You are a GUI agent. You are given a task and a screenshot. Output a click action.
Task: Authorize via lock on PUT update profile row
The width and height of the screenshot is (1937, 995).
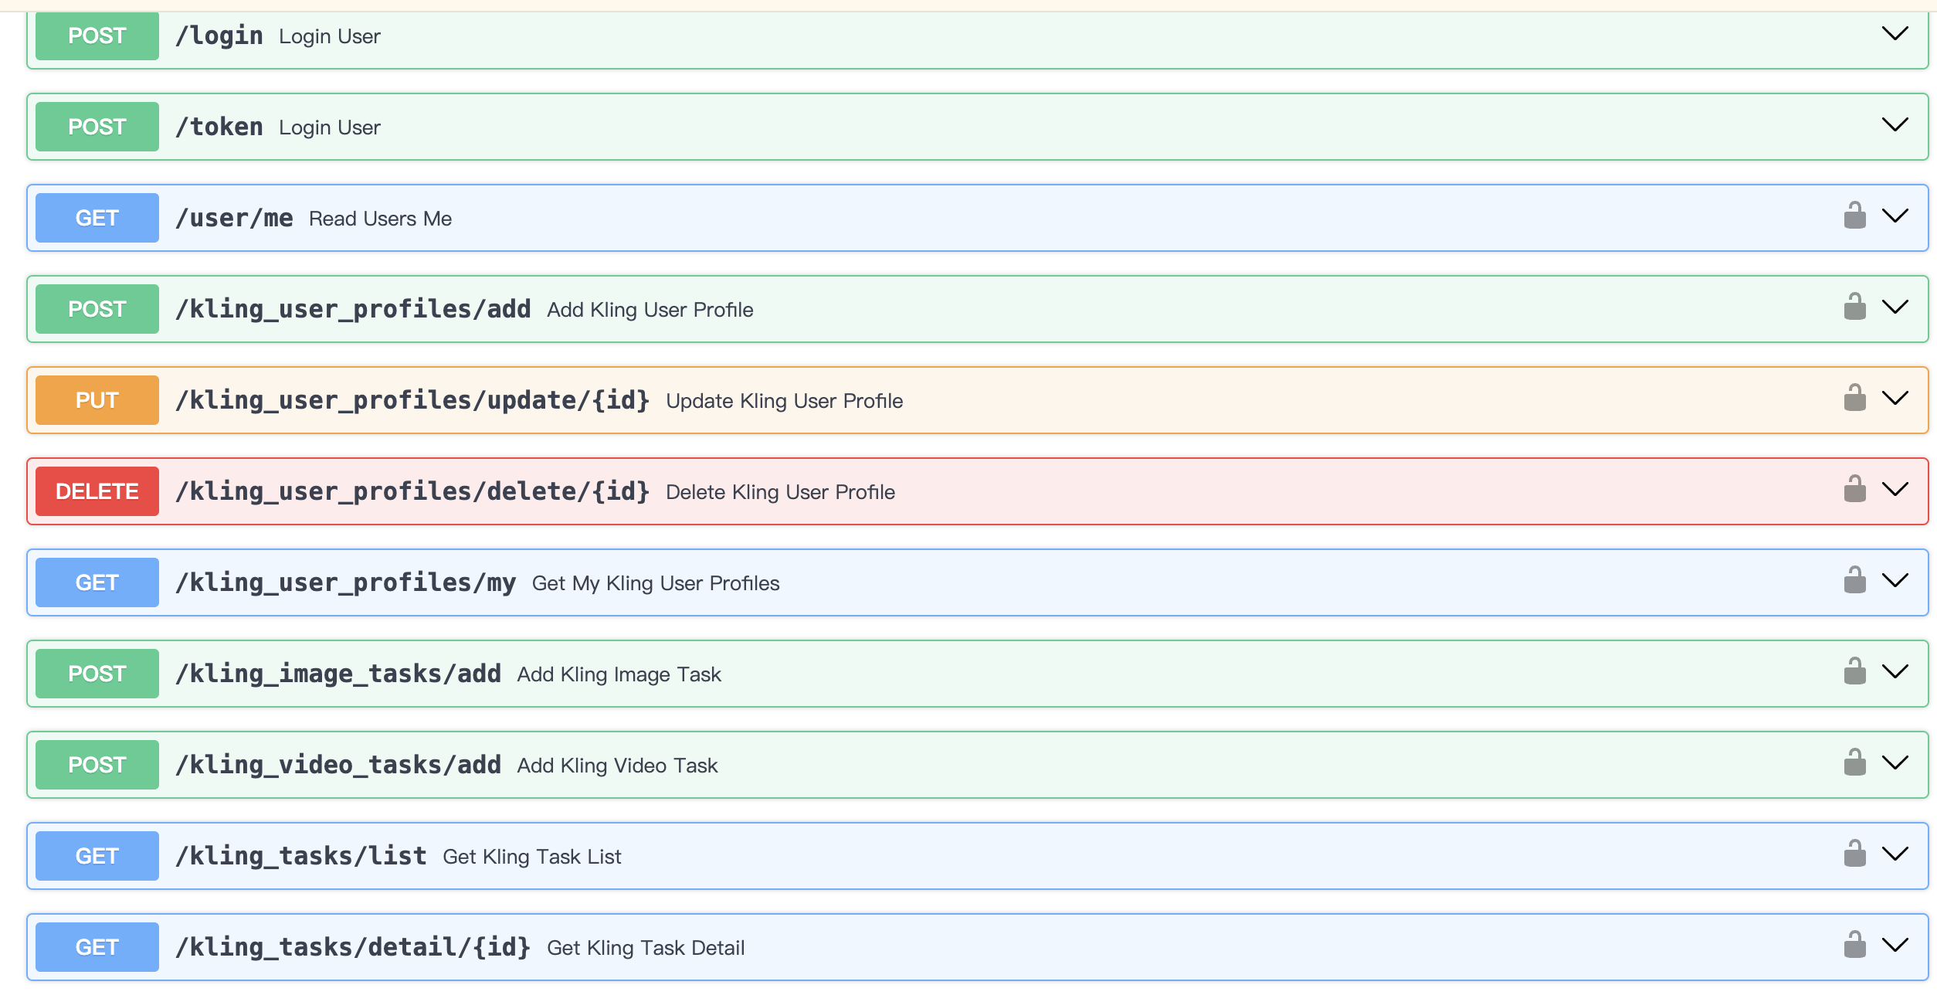[1854, 398]
